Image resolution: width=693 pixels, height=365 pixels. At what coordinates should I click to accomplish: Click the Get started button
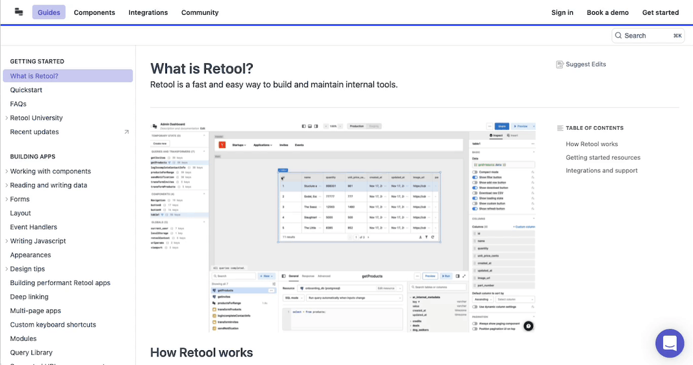[x=660, y=12]
